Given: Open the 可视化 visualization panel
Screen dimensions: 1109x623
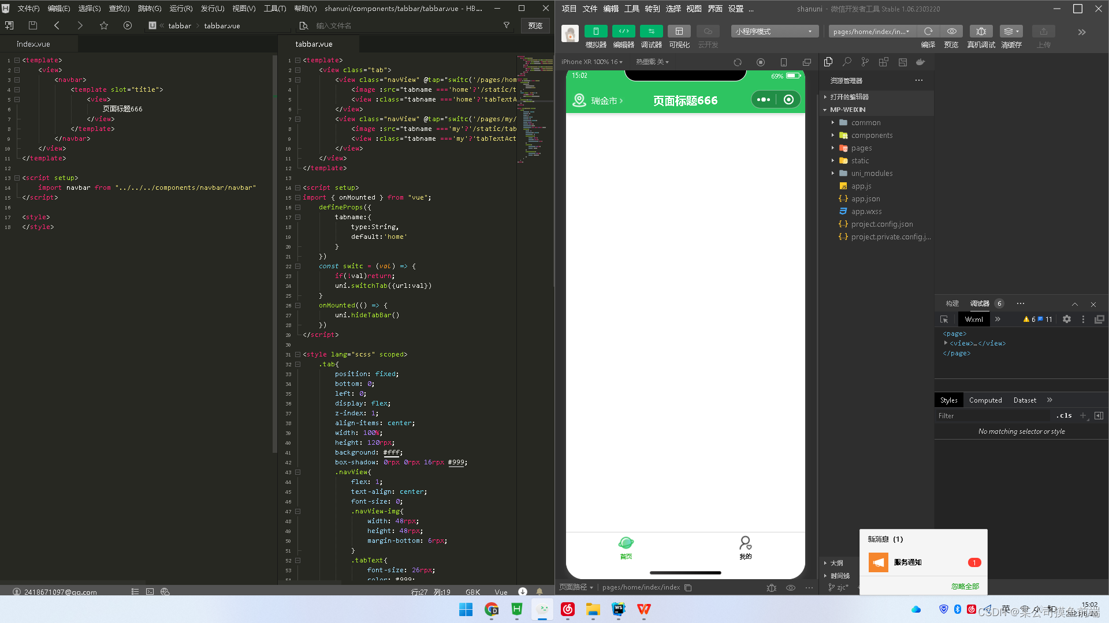Looking at the screenshot, I should tap(679, 36).
